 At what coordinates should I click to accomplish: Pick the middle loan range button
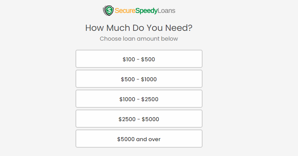coord(139,99)
